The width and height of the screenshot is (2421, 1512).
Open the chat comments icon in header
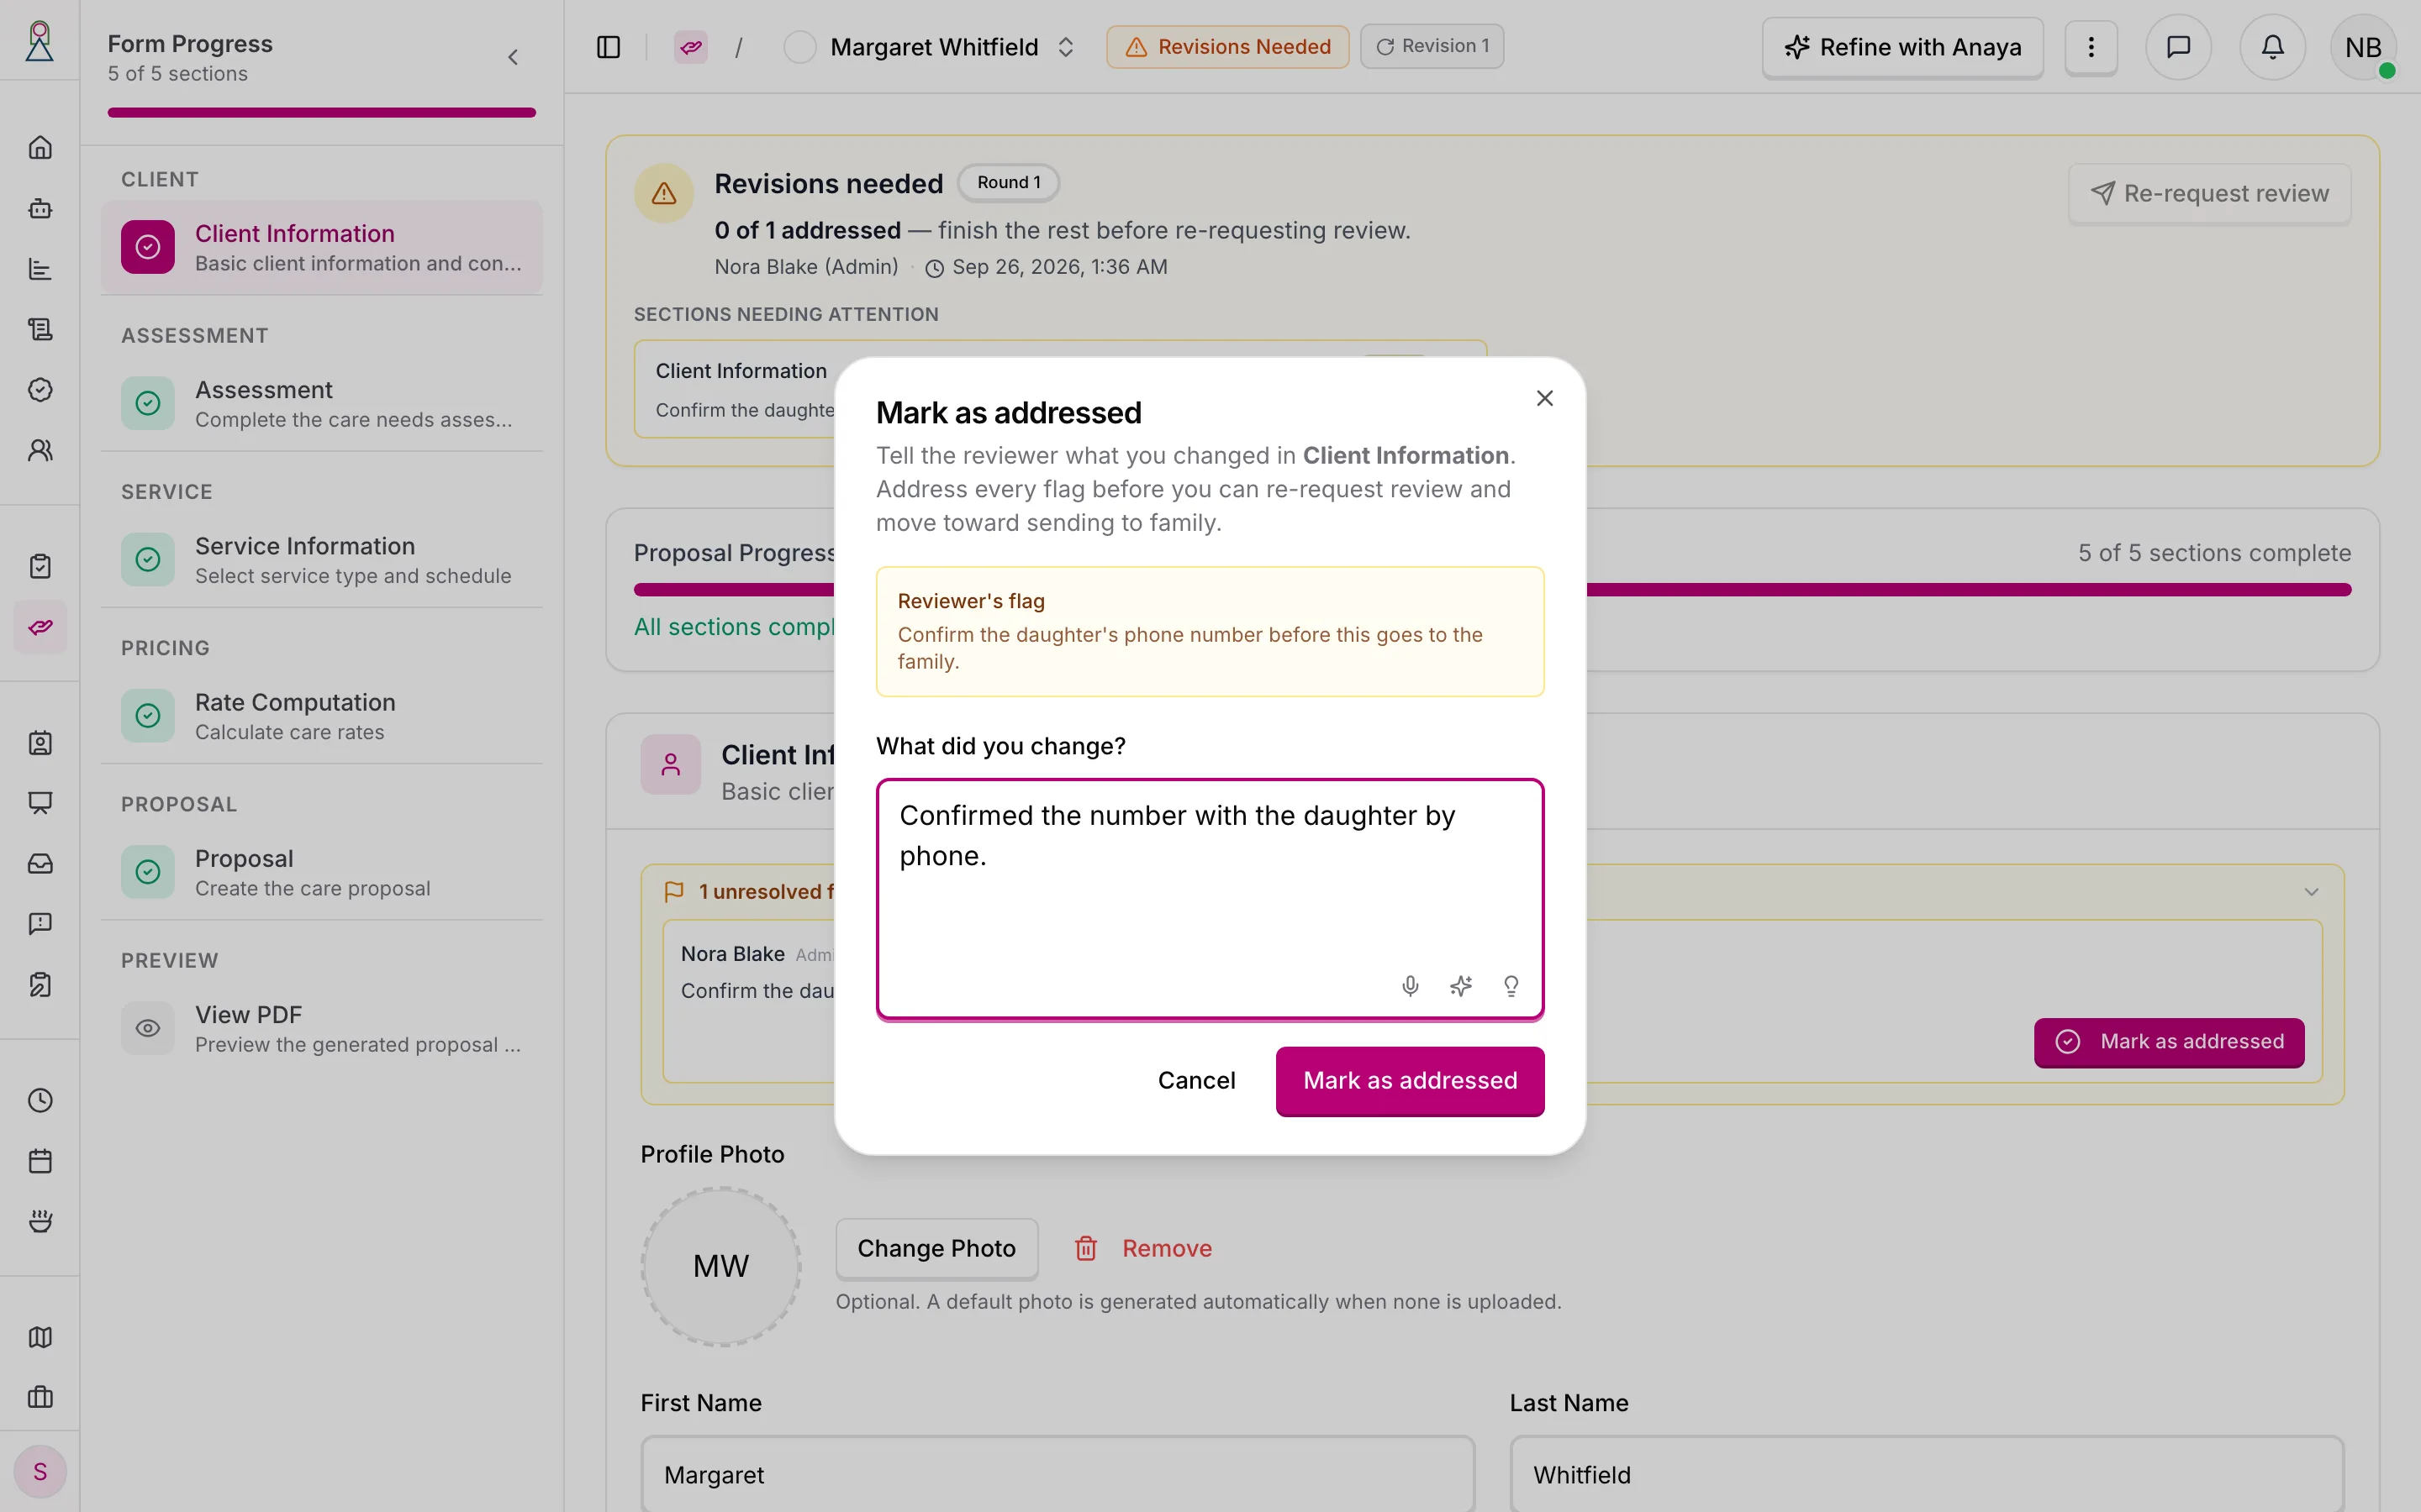[x=2178, y=47]
